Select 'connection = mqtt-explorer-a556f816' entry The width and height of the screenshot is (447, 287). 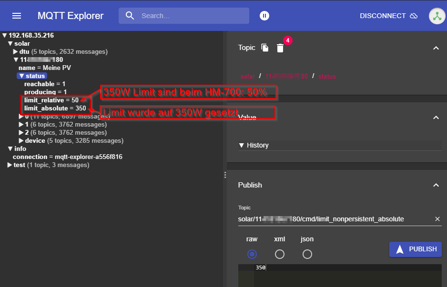(x=68, y=157)
